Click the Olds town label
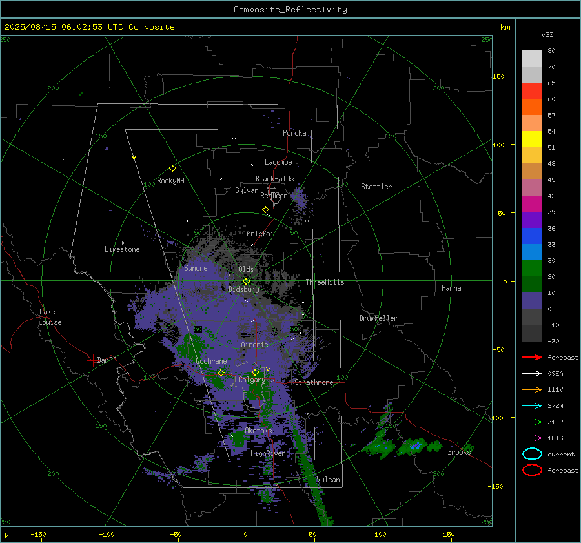581x543 pixels. (246, 269)
